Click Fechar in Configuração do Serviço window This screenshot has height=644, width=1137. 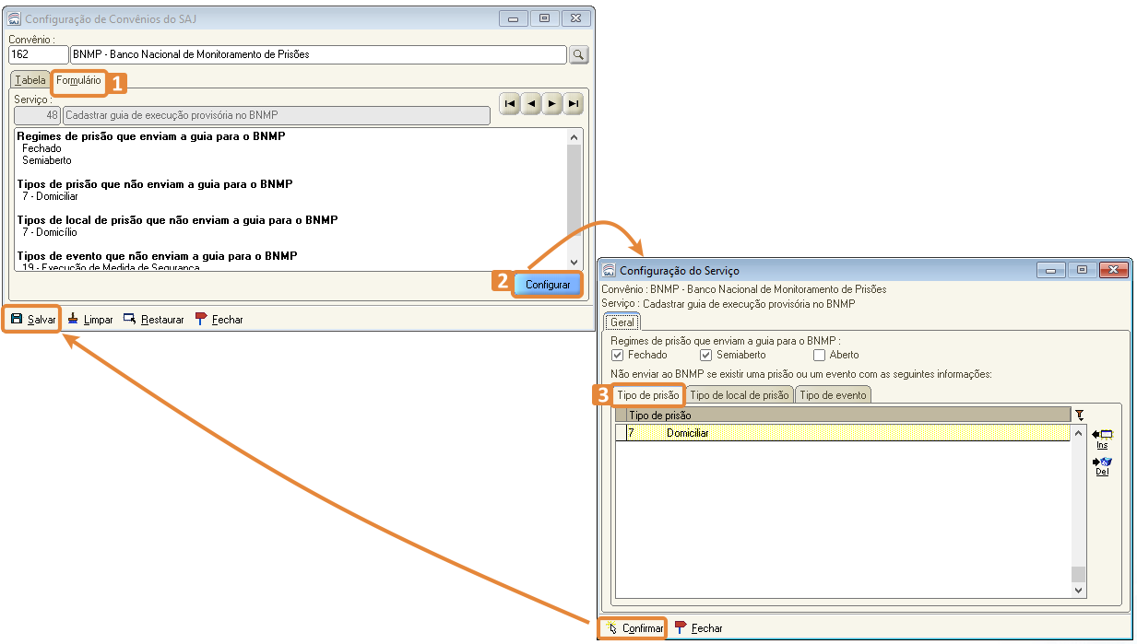pyautogui.click(x=698, y=628)
